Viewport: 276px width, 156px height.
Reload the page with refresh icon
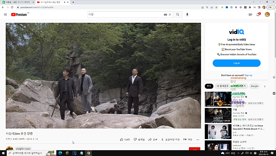[x=12, y=7]
